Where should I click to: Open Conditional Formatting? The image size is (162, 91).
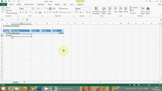[x=96, y=11]
